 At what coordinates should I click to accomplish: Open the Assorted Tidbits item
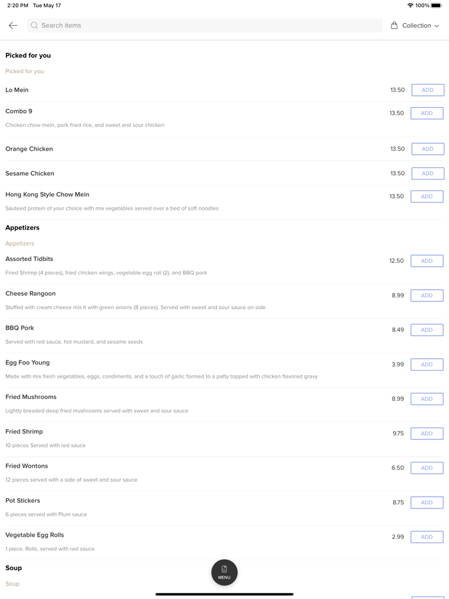click(30, 259)
